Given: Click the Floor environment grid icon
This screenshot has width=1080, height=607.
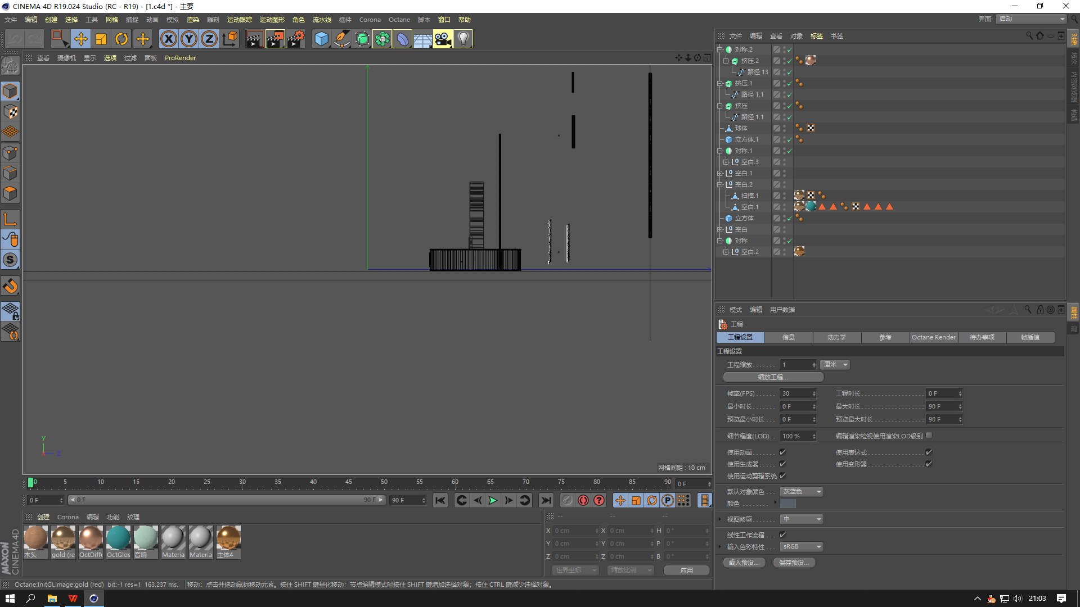Looking at the screenshot, I should 422,39.
